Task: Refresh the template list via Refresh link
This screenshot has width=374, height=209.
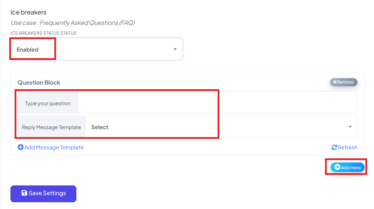Action: pos(344,147)
